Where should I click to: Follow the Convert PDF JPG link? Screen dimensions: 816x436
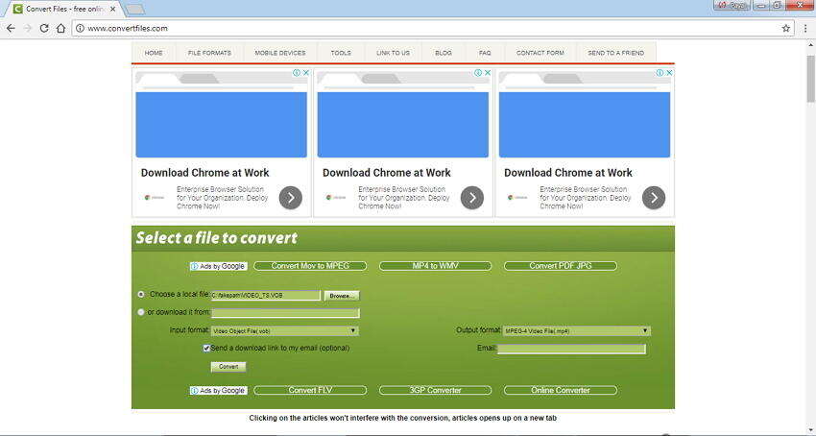pyautogui.click(x=561, y=266)
